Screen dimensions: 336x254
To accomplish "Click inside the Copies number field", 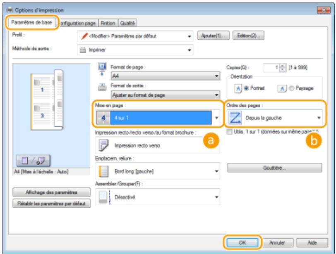I will [271, 68].
